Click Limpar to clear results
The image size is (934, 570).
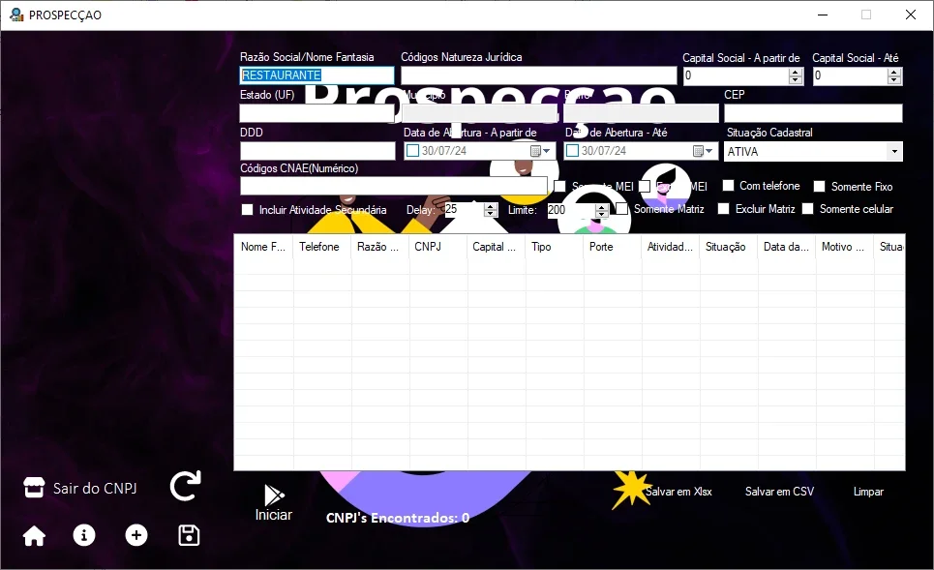tap(868, 492)
